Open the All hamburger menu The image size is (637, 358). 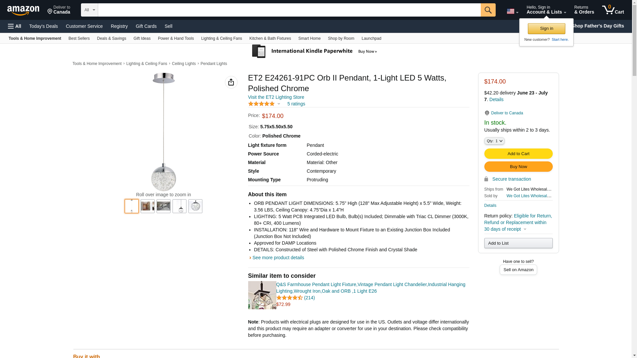pos(15,26)
